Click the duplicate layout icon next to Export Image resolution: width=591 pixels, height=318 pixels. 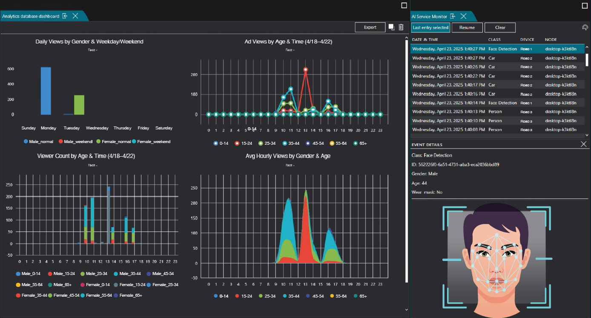coord(391,27)
